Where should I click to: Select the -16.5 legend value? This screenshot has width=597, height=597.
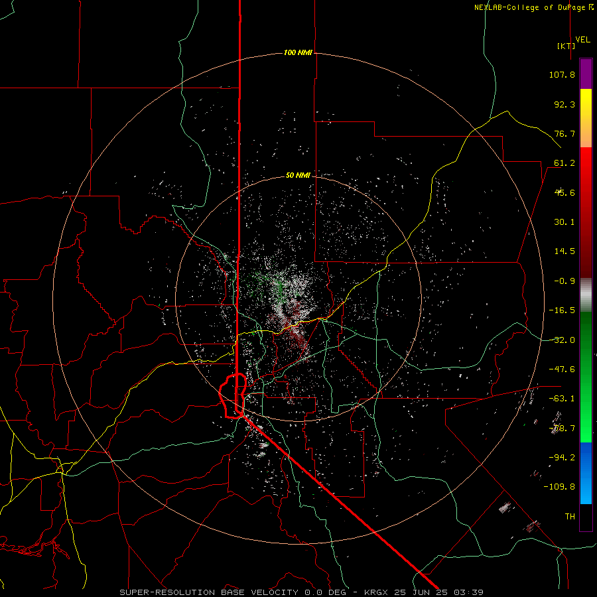click(x=562, y=310)
